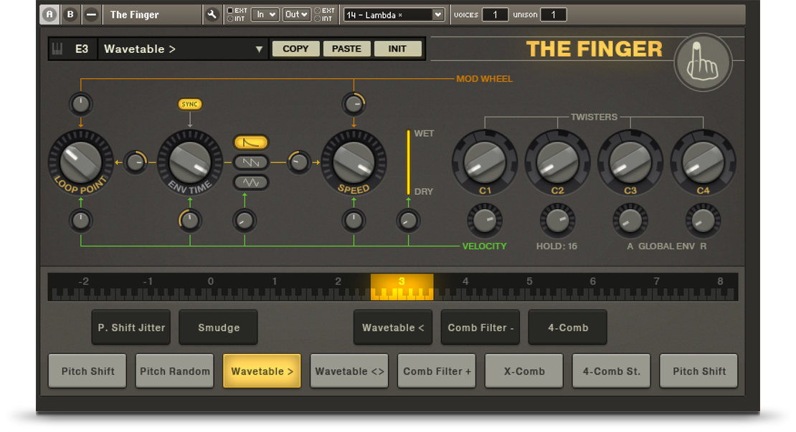Select the P. Shift Jitter effect key
The width and height of the screenshot is (796, 432).
tap(131, 327)
